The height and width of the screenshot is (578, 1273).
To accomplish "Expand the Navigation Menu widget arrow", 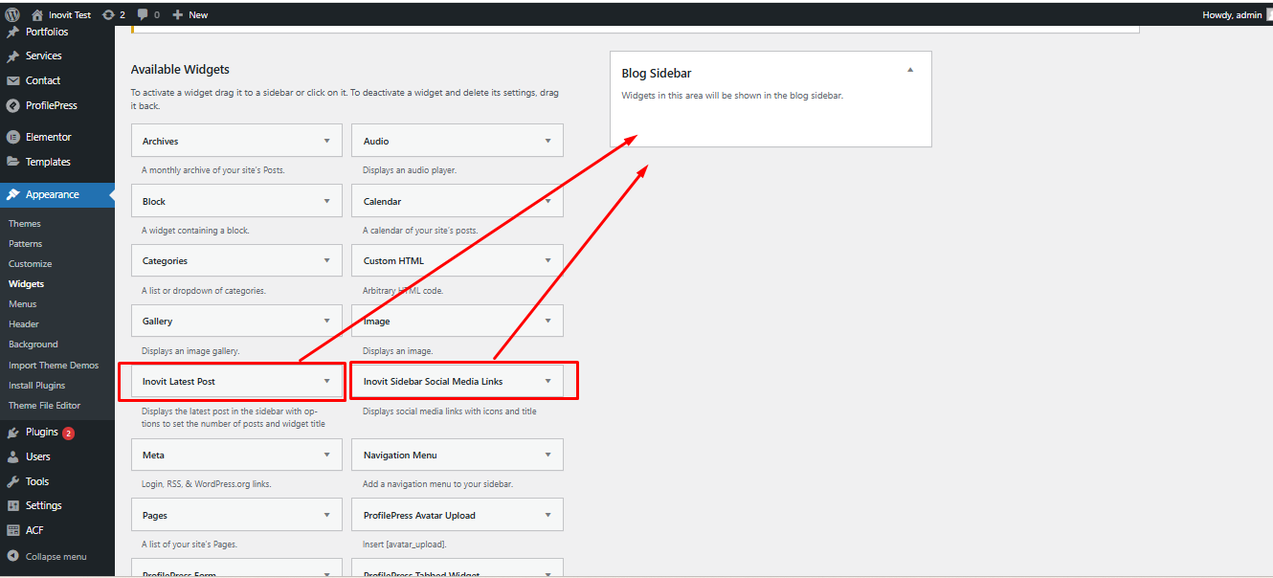I will click(x=548, y=455).
